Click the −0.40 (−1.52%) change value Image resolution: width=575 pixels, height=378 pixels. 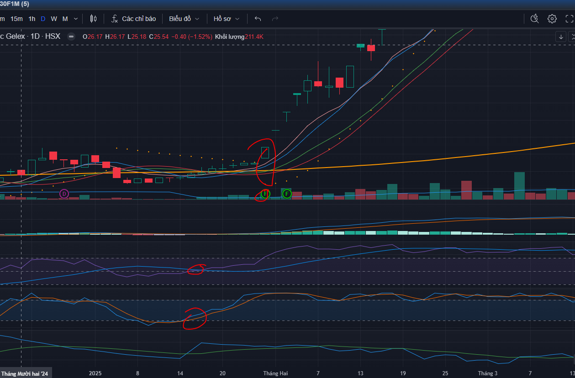[x=192, y=37]
